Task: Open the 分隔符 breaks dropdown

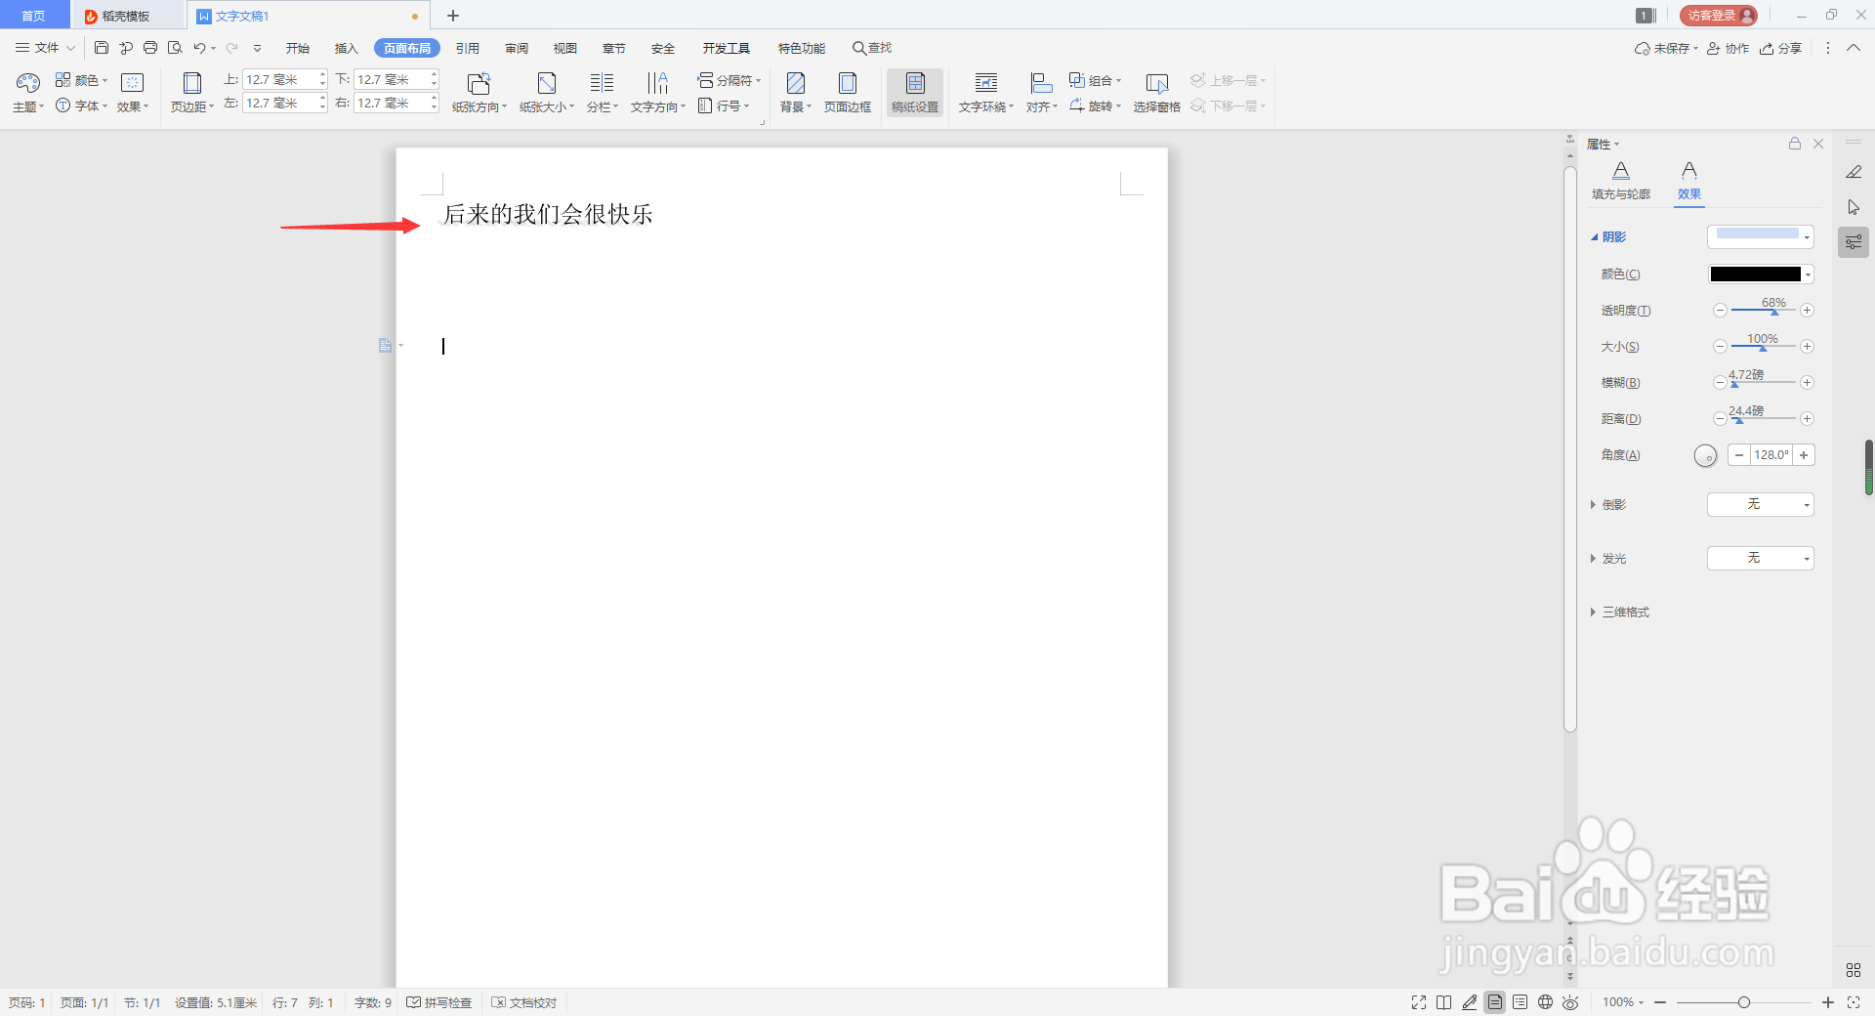Action: [x=729, y=80]
